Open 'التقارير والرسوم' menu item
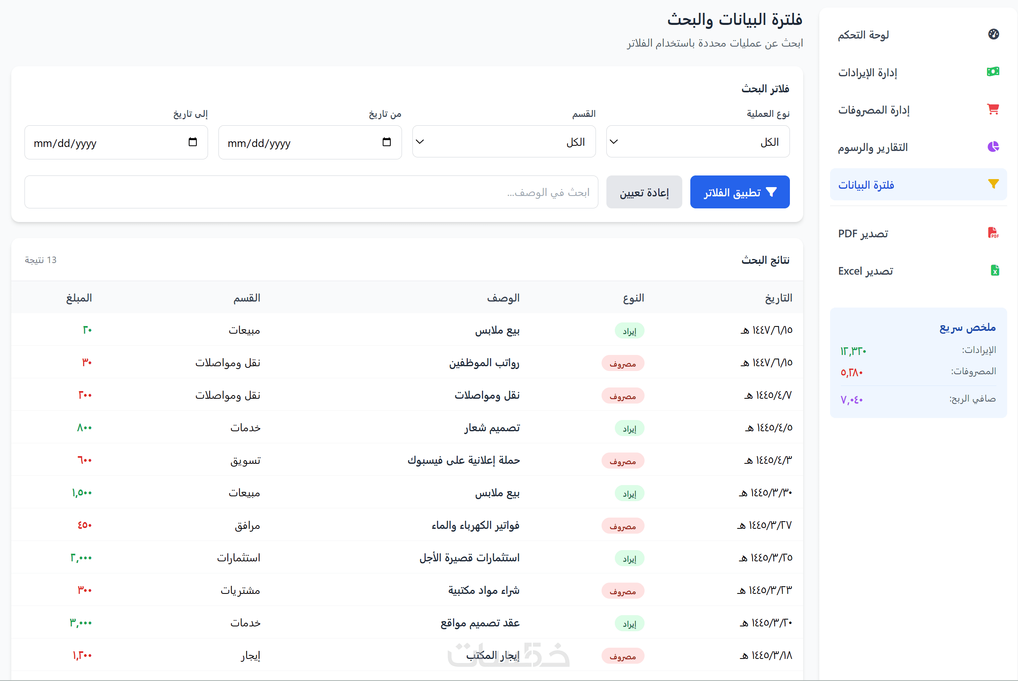The image size is (1018, 681). tap(873, 147)
